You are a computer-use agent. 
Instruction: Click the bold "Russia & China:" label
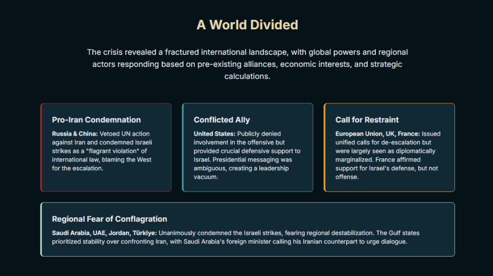coord(75,134)
